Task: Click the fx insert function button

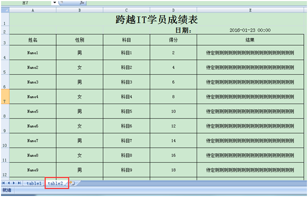Action: click(82, 3)
